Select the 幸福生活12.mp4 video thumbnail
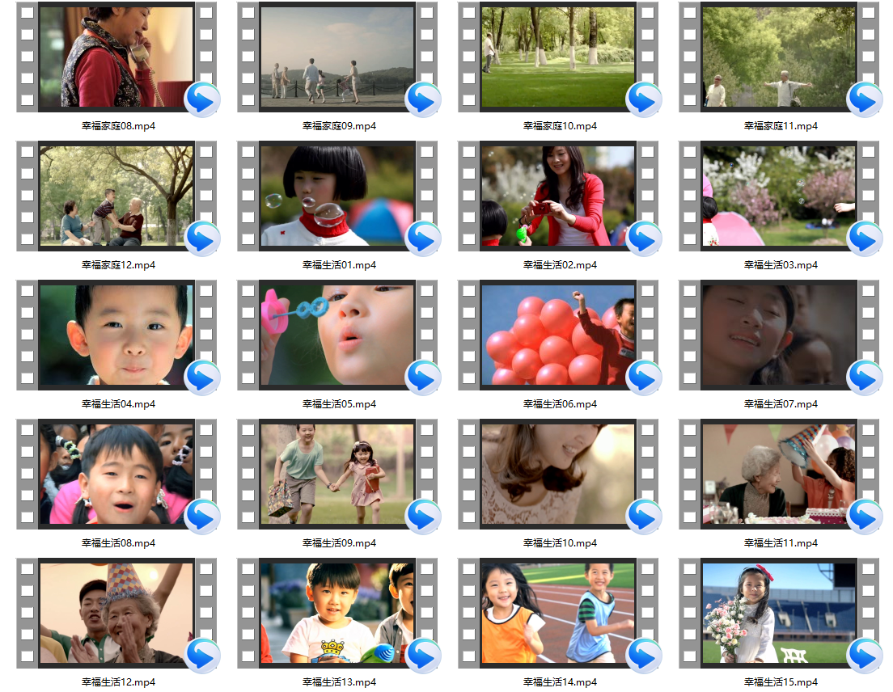 [x=116, y=613]
